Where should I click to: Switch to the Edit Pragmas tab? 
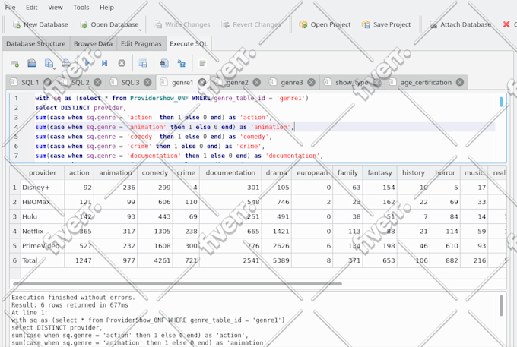[141, 44]
